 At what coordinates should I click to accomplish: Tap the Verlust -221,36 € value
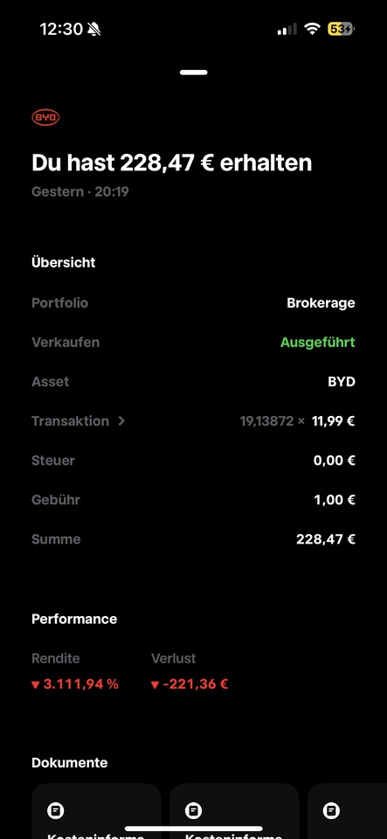[190, 683]
